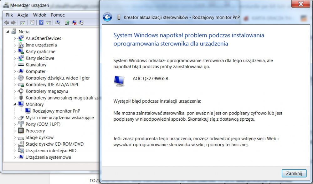Open the Widok menu
Image resolution: width=313 pixels, height=184 pixels.
tap(39, 15)
